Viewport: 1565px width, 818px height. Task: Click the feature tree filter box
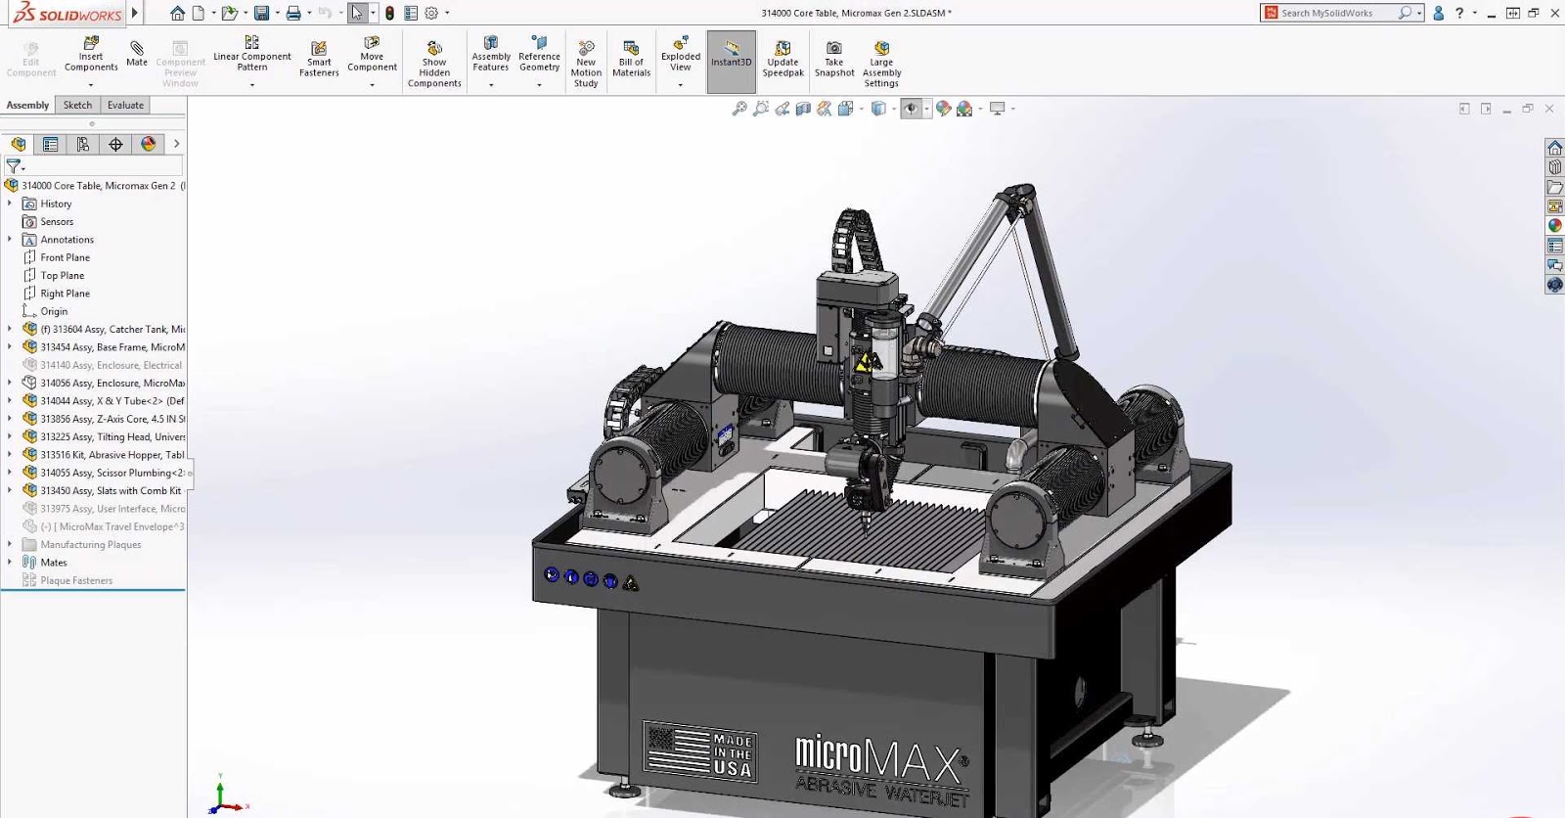coord(102,166)
